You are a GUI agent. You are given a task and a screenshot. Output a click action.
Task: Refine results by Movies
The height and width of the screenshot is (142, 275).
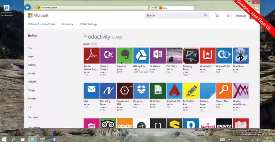(32, 98)
